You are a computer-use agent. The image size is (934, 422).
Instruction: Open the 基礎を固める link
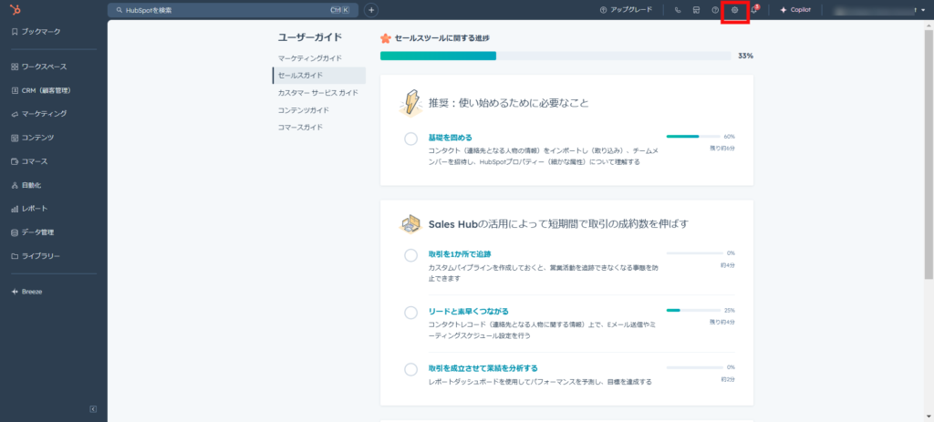coord(450,138)
